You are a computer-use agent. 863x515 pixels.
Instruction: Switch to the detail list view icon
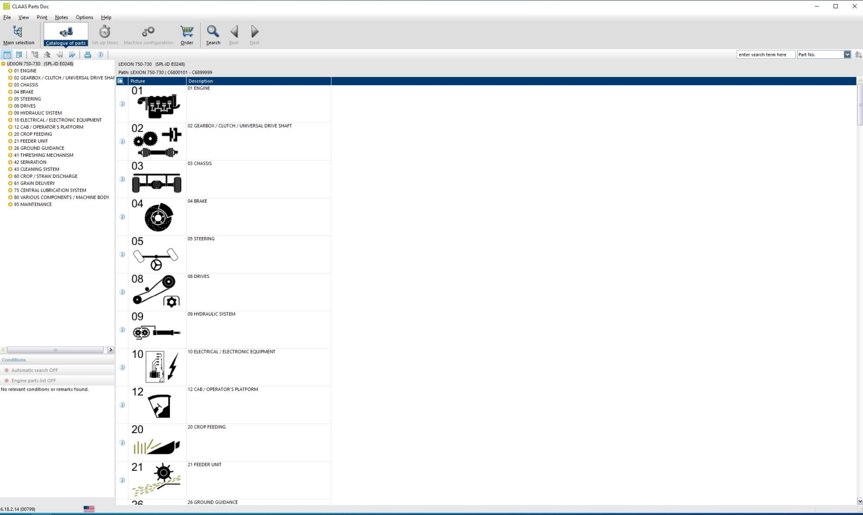tap(19, 54)
